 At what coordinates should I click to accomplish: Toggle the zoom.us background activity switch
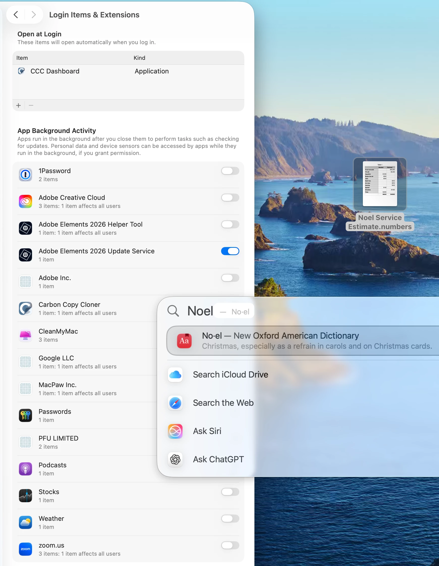click(230, 545)
